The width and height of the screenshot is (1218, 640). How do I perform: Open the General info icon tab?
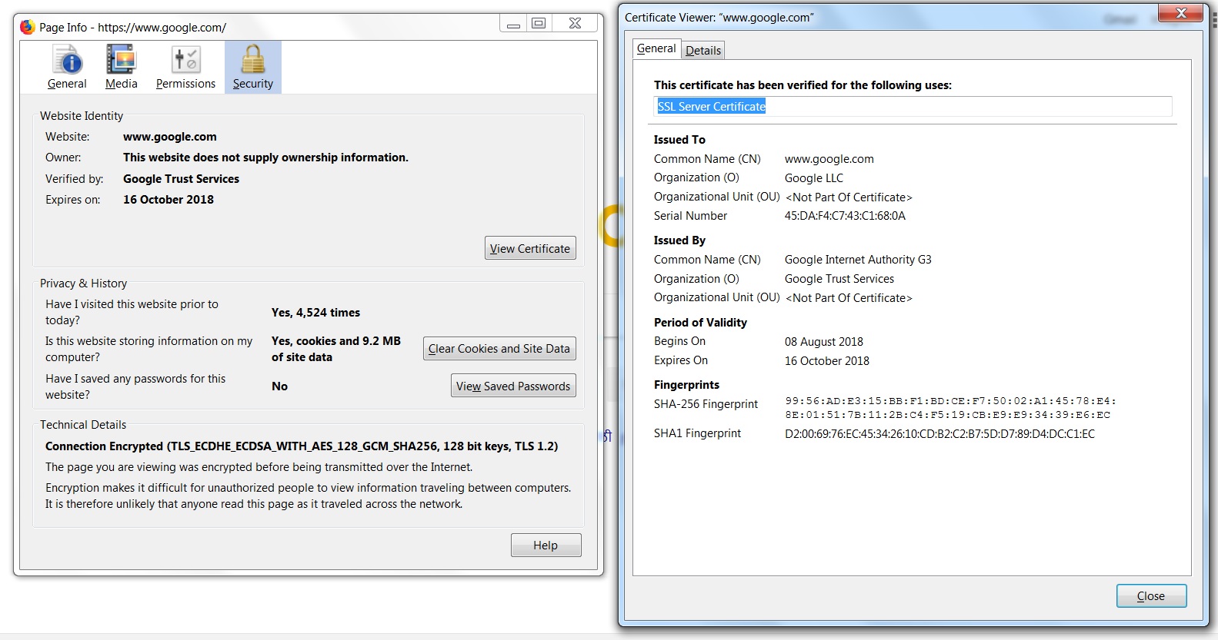67,68
